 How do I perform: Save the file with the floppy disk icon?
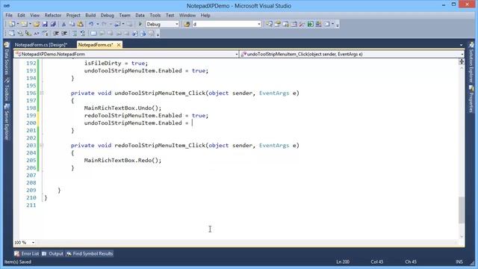coord(45,24)
